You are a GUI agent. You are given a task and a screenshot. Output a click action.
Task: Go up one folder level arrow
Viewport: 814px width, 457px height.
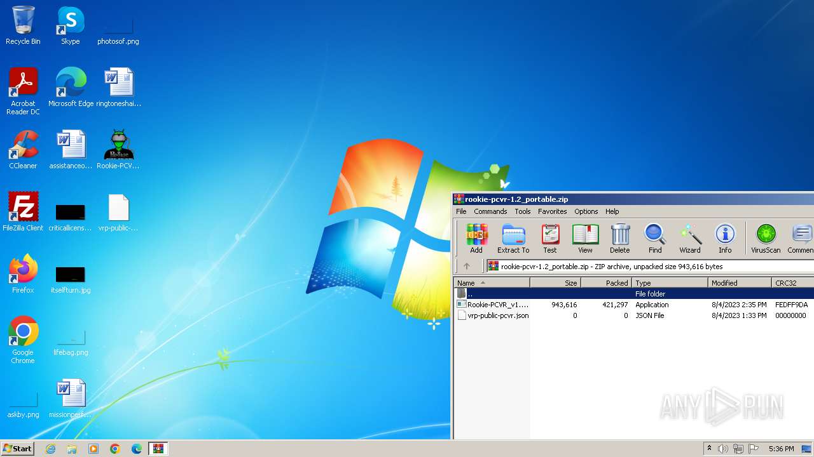[467, 267]
